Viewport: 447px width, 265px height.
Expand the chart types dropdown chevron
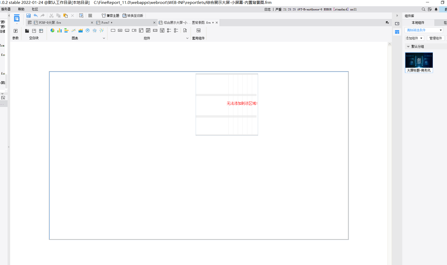(104, 38)
